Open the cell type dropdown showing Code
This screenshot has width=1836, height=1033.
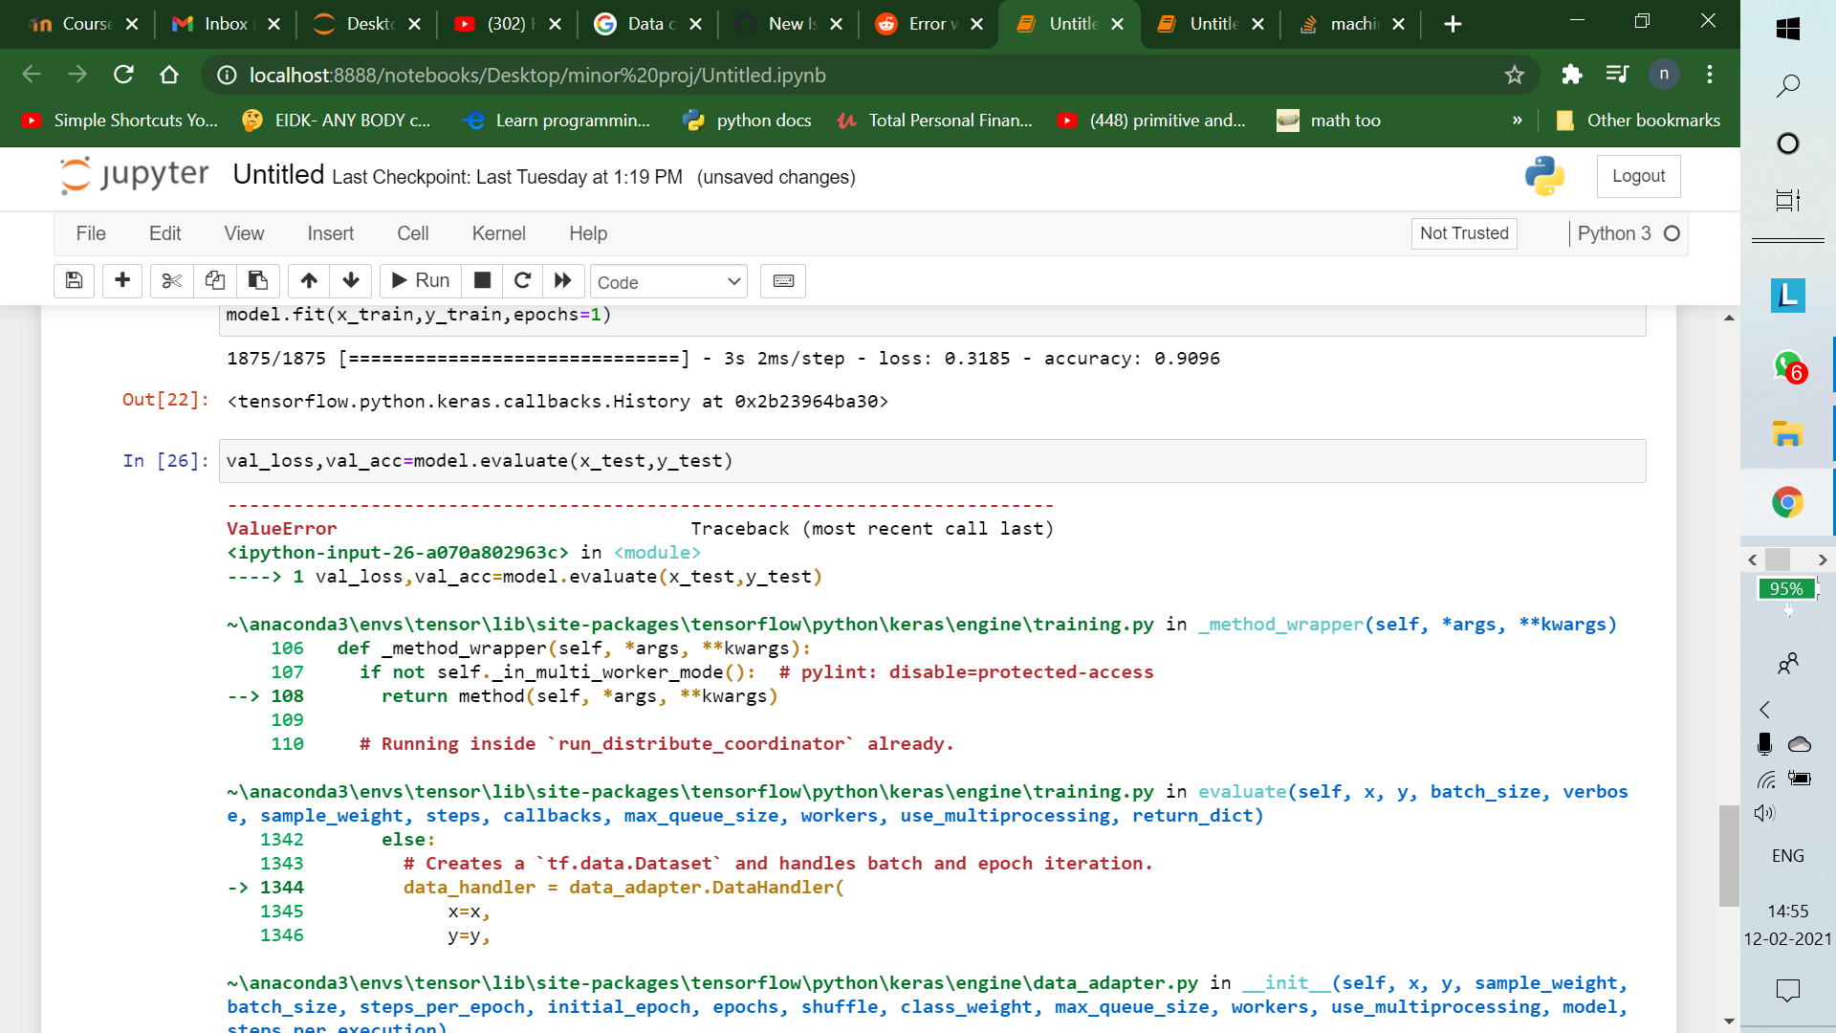(668, 281)
